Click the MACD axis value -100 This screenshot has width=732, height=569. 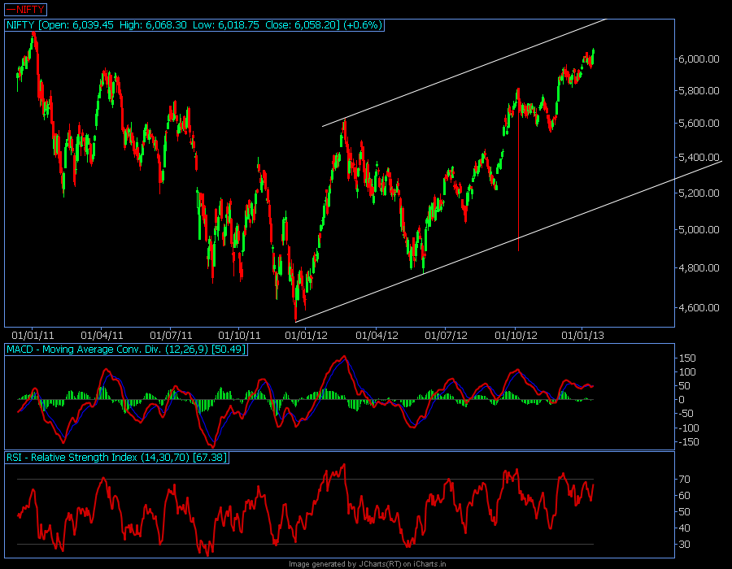689,428
